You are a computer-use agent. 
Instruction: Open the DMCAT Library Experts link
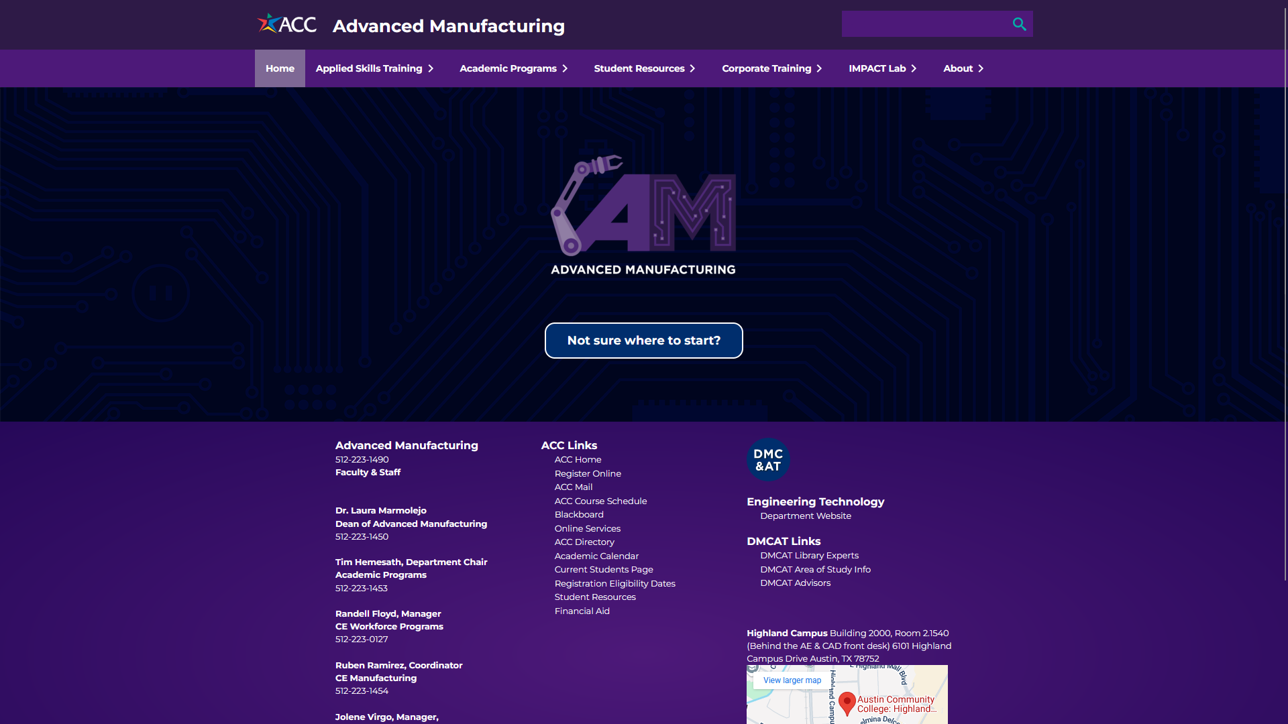(x=809, y=556)
